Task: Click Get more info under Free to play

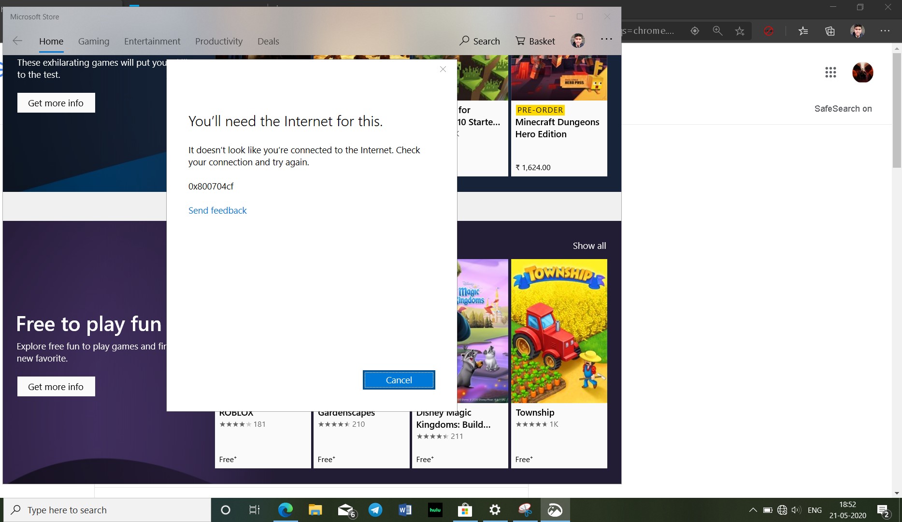Action: (x=56, y=387)
